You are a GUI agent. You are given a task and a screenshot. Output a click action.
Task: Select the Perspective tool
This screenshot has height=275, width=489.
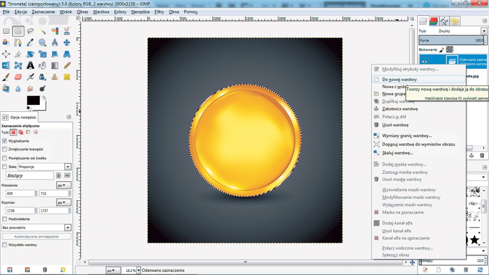coord(67,54)
